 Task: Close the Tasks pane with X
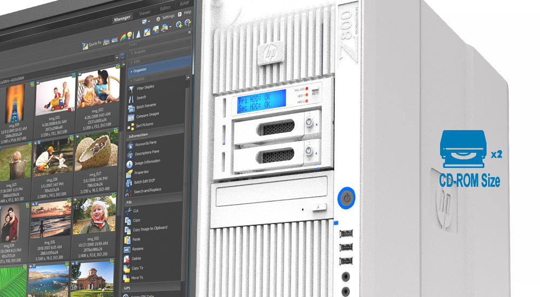coord(190,32)
